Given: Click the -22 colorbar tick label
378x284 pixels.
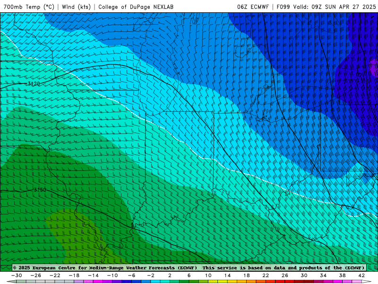Looking at the screenshot, I should (x=55, y=275).
